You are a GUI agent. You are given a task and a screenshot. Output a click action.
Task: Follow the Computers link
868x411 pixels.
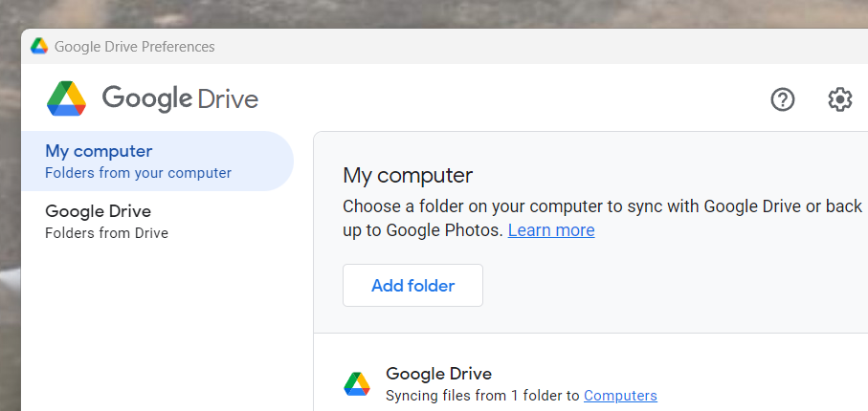click(620, 396)
